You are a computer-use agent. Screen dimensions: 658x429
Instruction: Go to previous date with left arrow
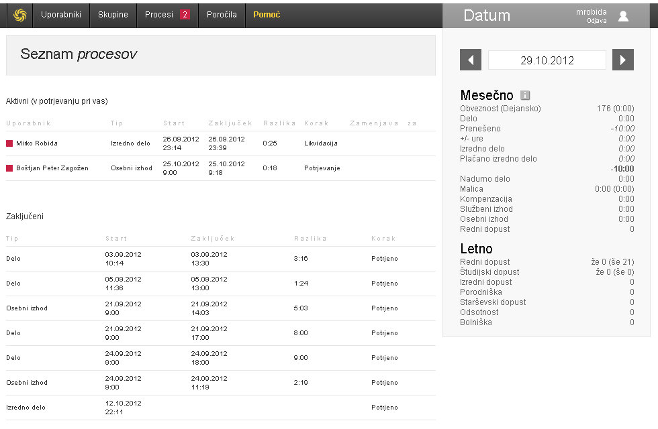click(471, 60)
